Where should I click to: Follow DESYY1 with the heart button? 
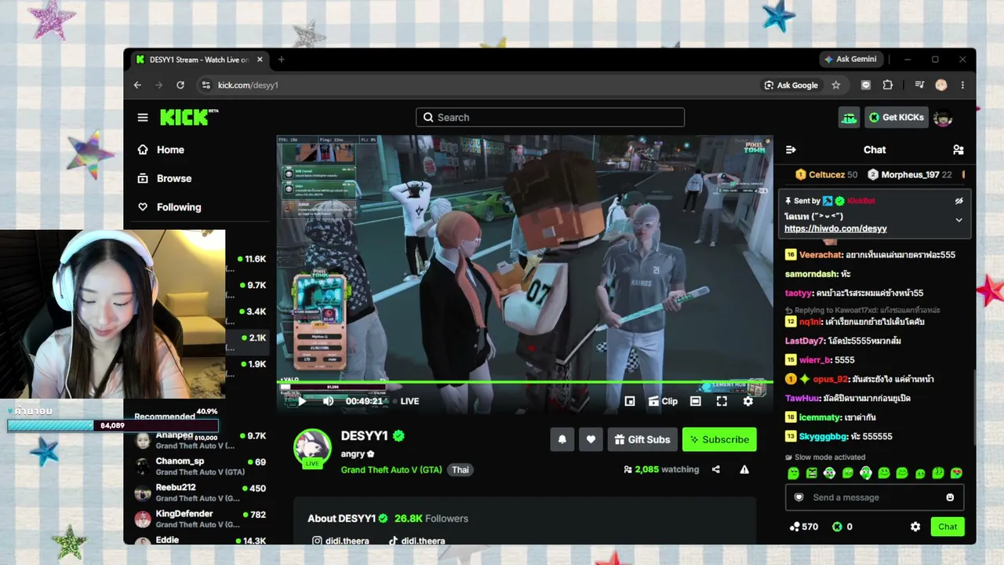[591, 439]
